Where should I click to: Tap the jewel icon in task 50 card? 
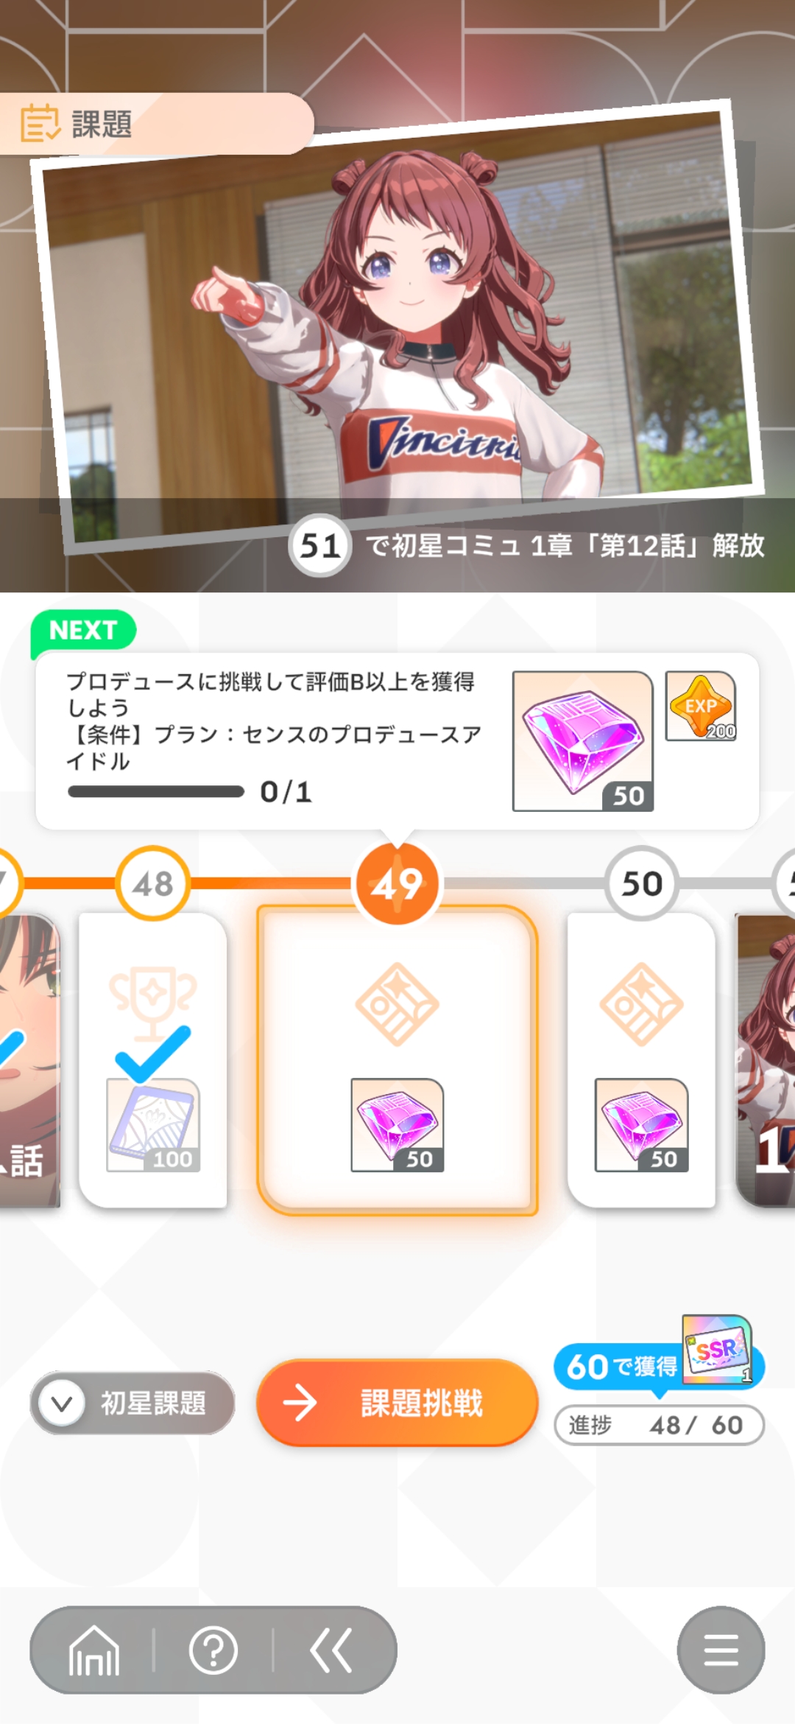coord(641,1124)
